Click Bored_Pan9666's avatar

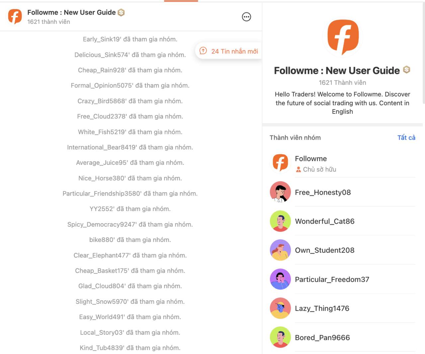(280, 337)
